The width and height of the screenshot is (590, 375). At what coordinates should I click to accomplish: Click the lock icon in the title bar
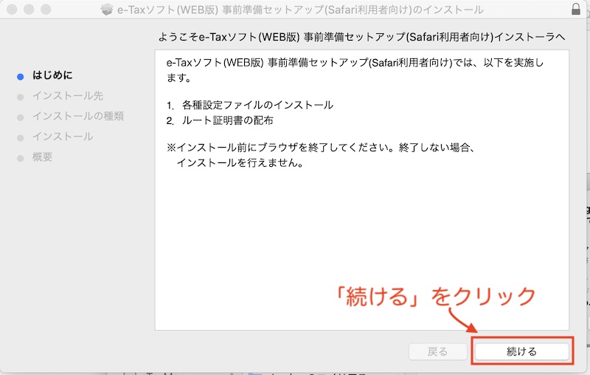click(x=576, y=9)
